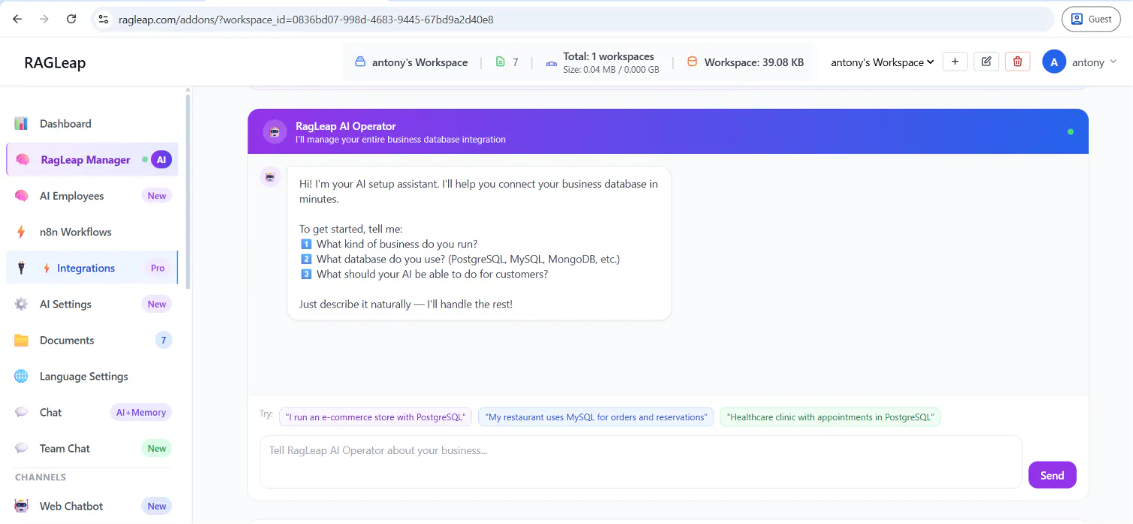Click the Documents folder icon

pos(21,340)
